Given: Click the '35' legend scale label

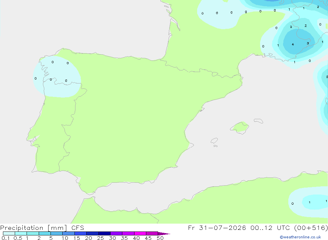Looking at the screenshot, I should pos(124,238).
